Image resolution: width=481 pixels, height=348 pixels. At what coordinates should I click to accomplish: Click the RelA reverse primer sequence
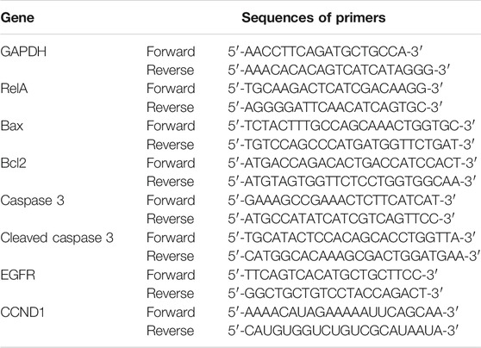[335, 108]
